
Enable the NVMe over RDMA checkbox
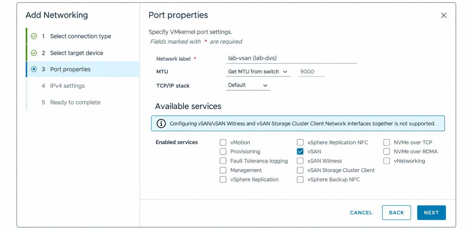click(x=386, y=151)
